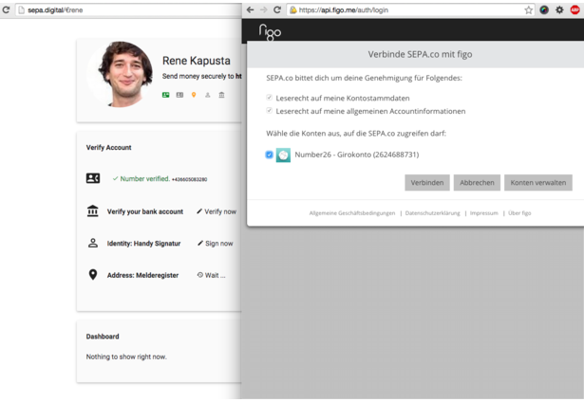Go back in the figo browser window
Screen dimensions: 584x402
click(251, 10)
